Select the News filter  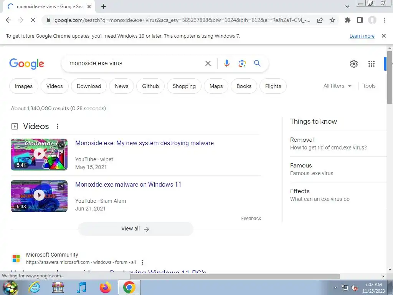(x=122, y=86)
